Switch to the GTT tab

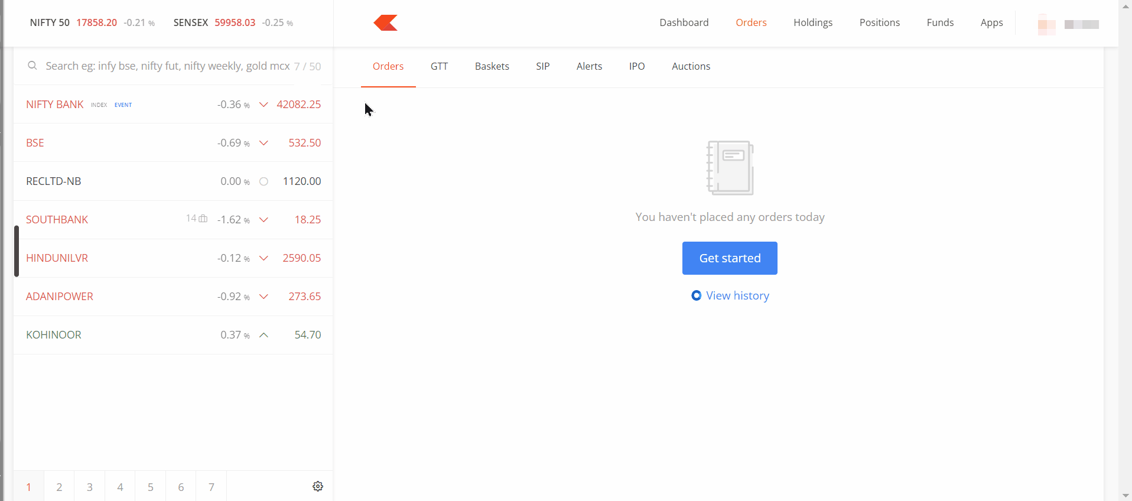439,66
